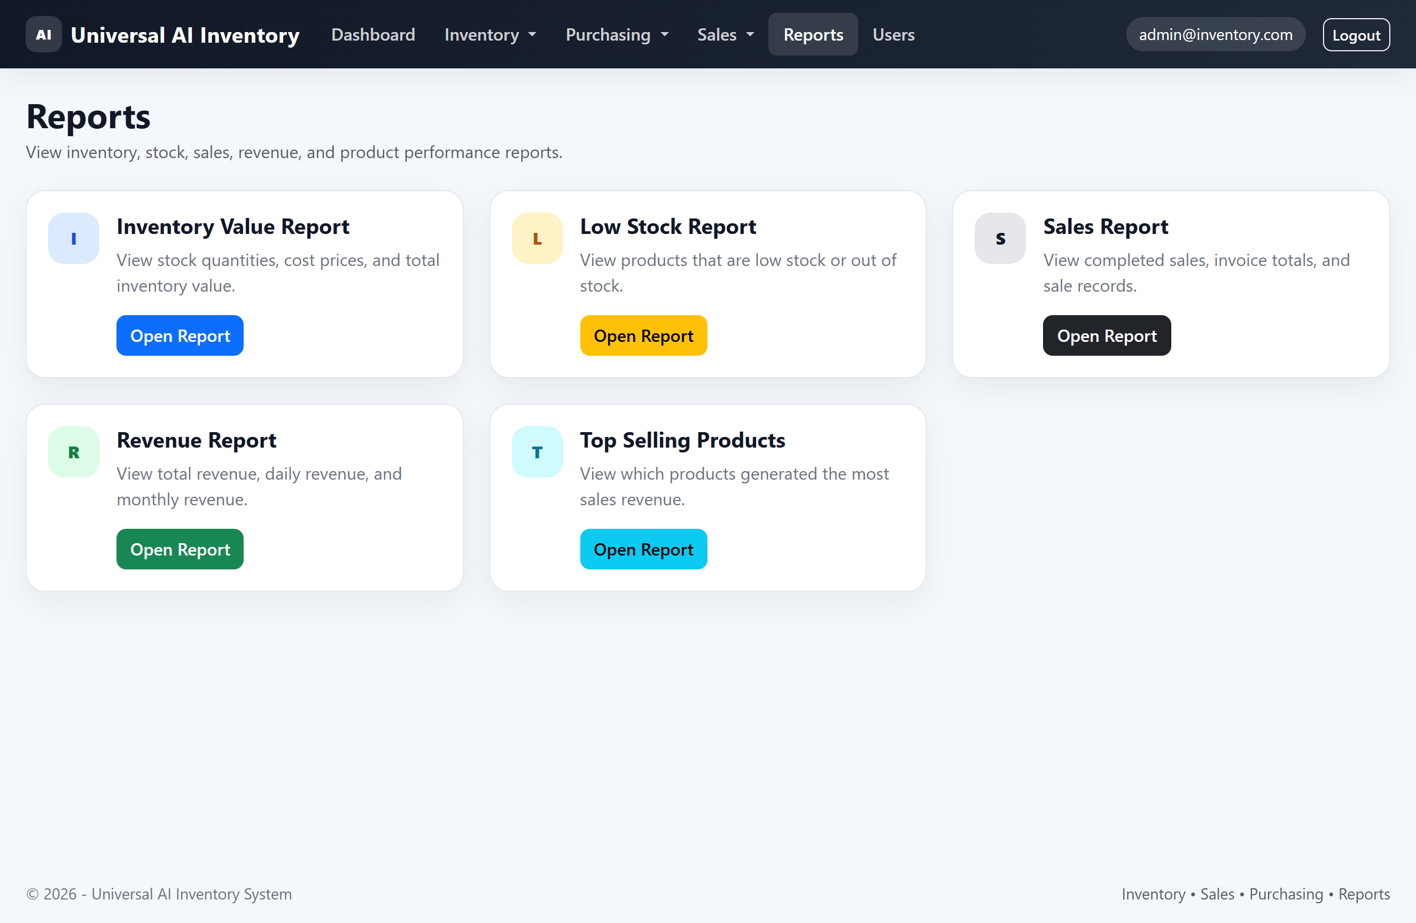Click the AI logo badge in navbar
This screenshot has height=923, width=1416.
click(43, 35)
